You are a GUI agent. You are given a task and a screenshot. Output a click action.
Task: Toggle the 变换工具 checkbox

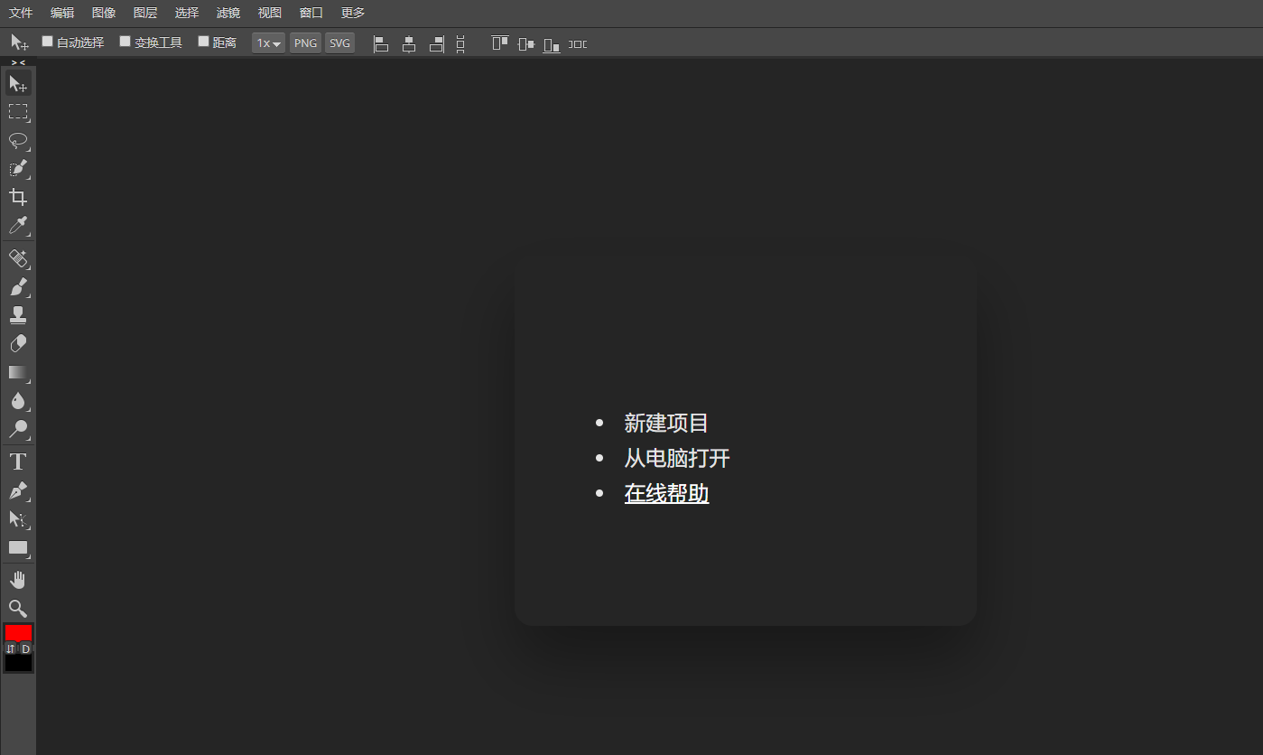point(125,41)
